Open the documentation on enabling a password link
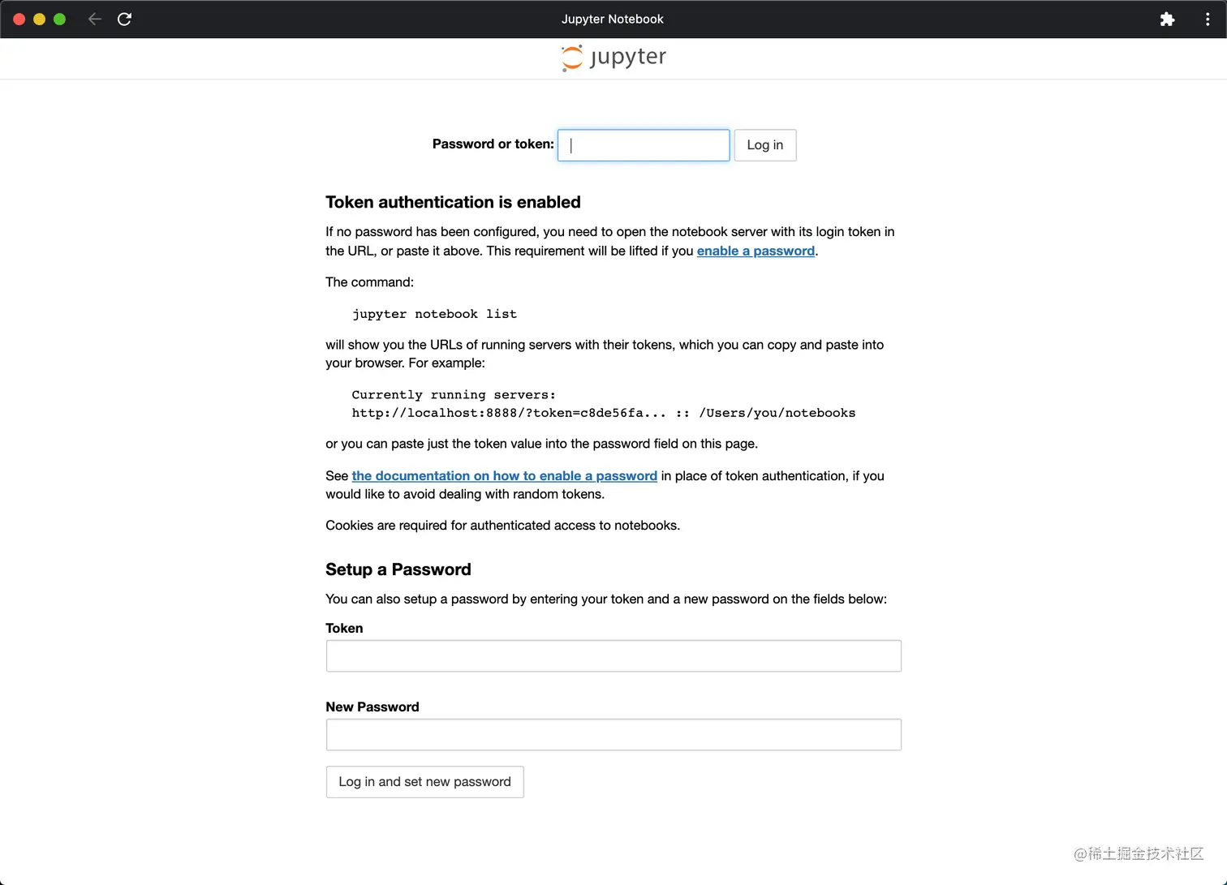 tap(505, 475)
